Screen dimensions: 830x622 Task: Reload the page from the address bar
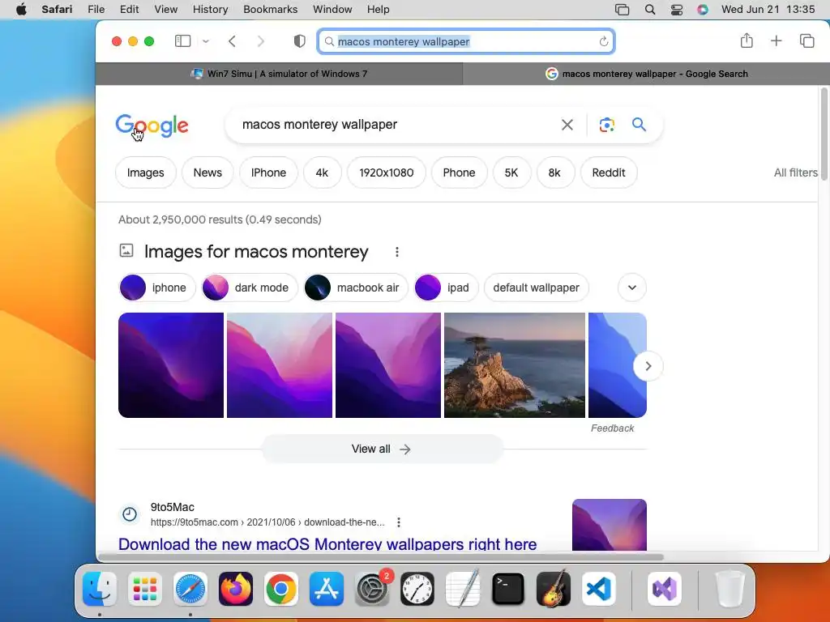tap(603, 42)
